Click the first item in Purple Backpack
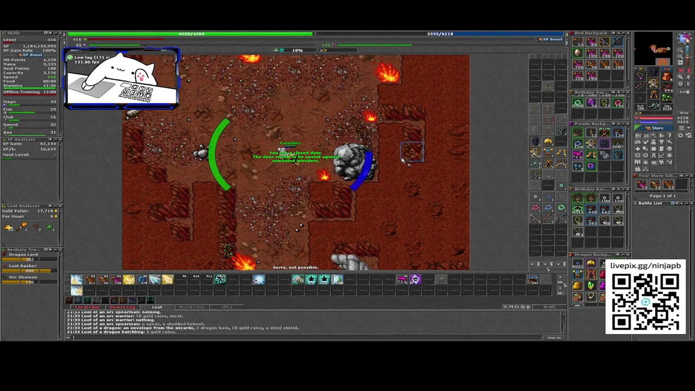The width and height of the screenshot is (695, 391). tap(577, 132)
